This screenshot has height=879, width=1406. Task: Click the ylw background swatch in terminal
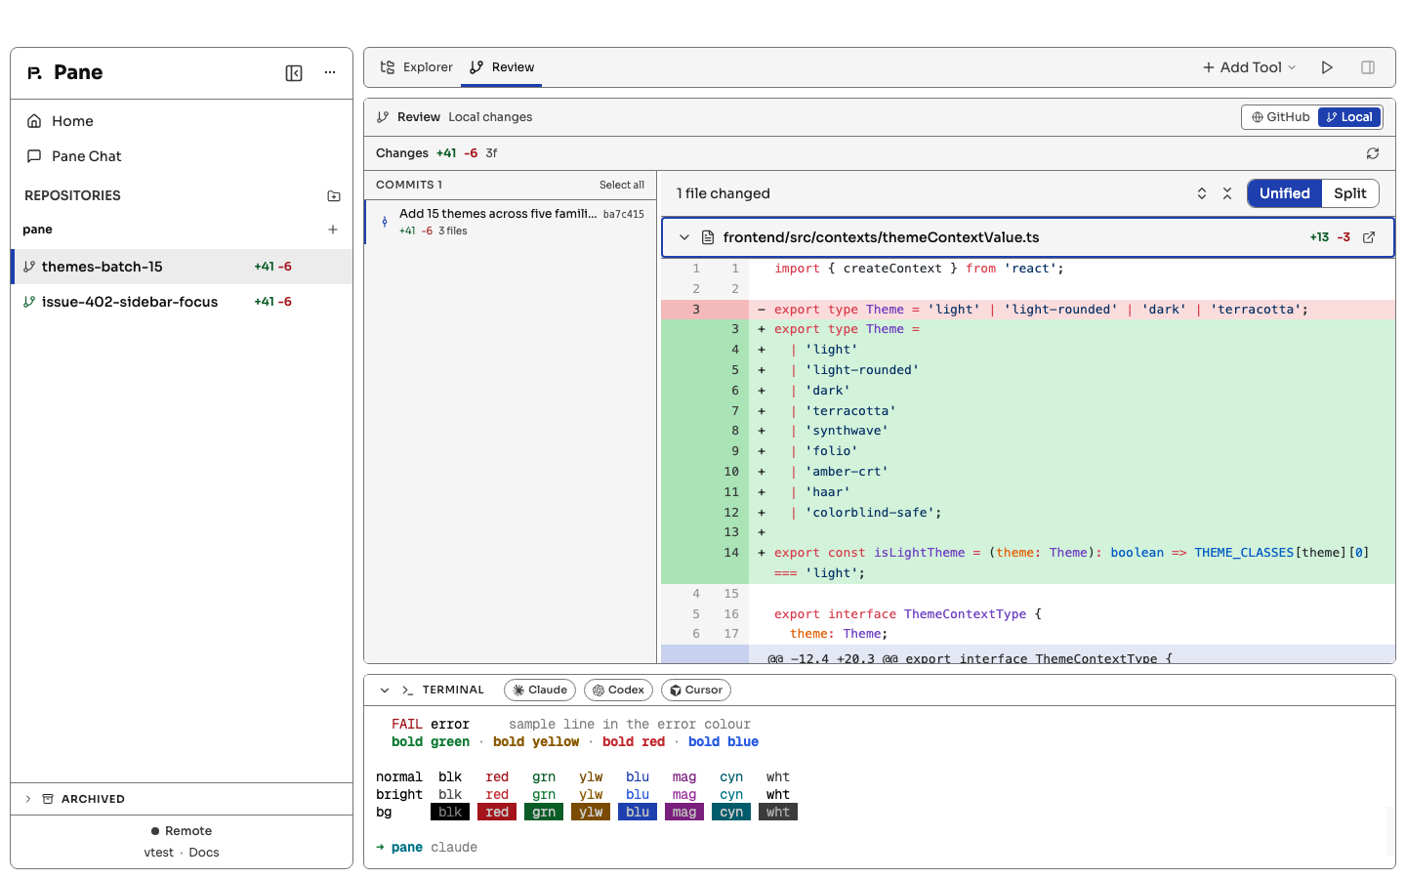click(591, 813)
